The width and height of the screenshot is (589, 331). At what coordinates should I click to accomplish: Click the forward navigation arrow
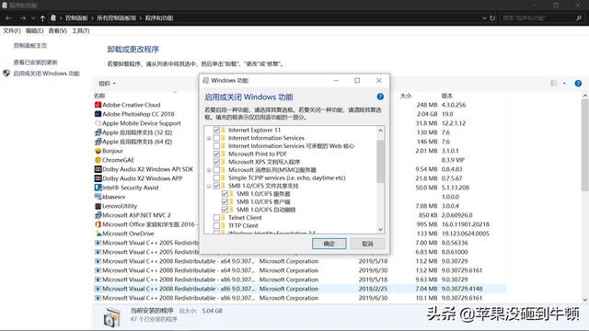pyautogui.click(x=22, y=18)
